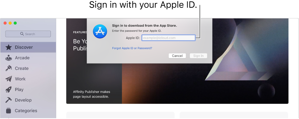Click the Develop hammer icon
Screen dimensions: 299x119
(x=9, y=100)
